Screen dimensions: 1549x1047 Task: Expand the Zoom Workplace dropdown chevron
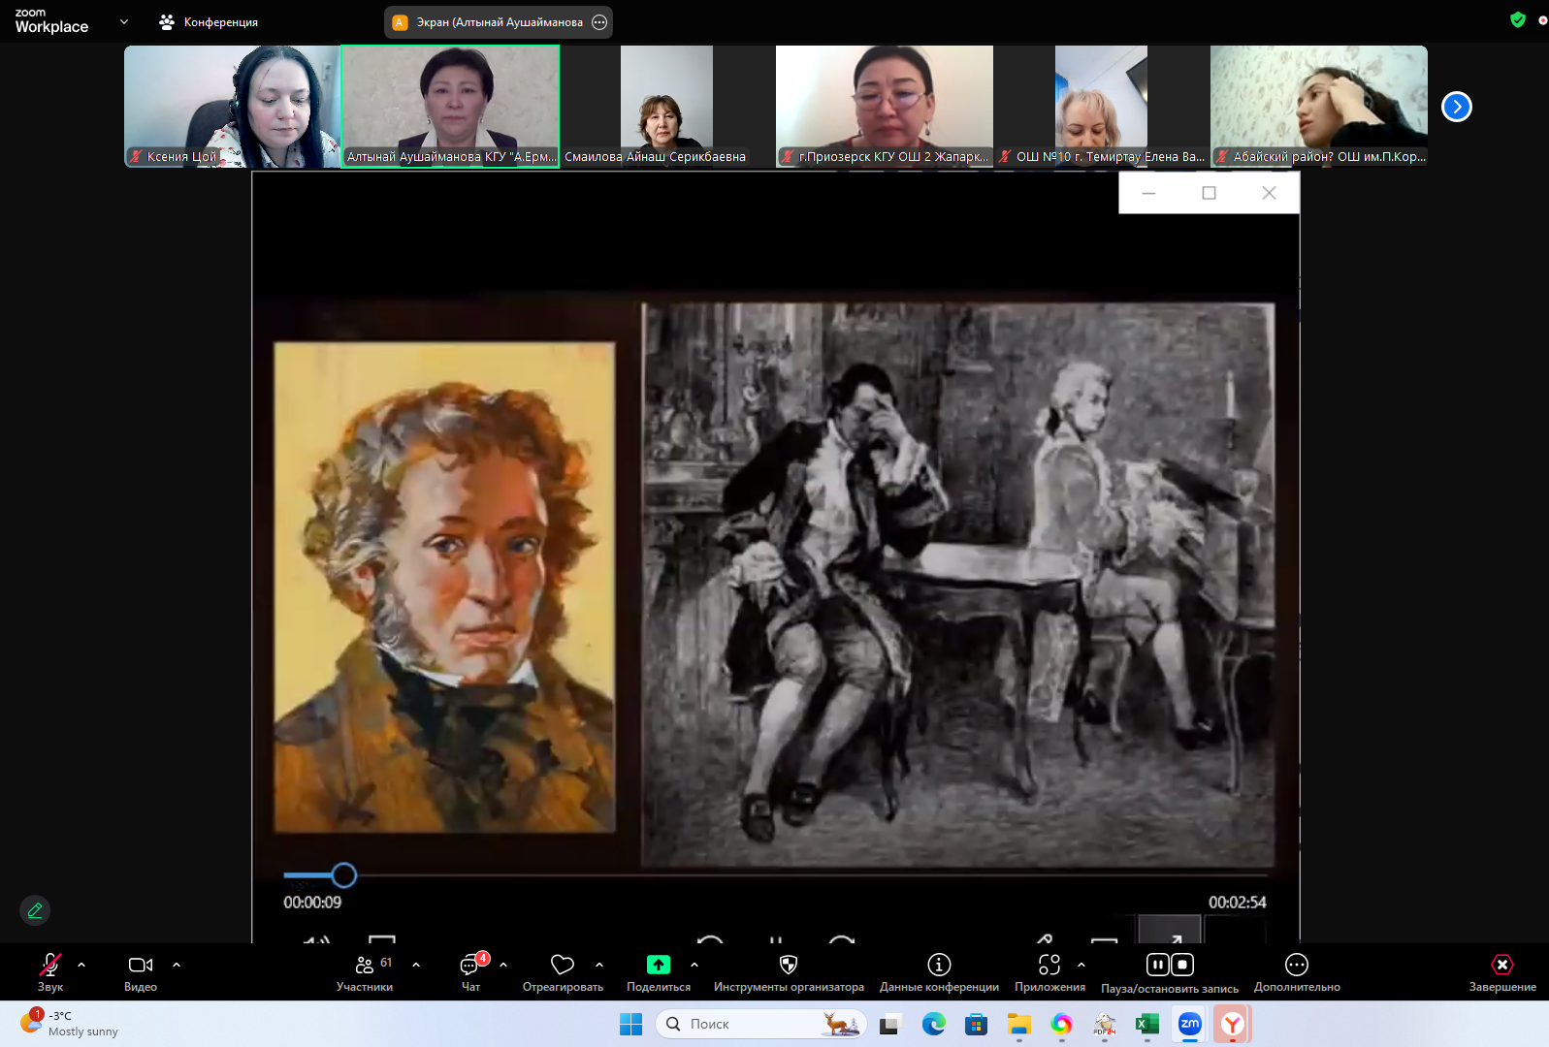(x=124, y=21)
